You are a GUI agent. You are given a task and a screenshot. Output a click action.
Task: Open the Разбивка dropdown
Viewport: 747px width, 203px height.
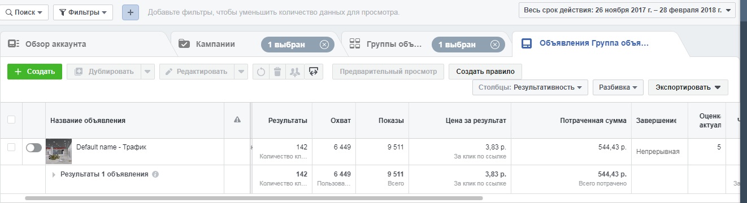[x=618, y=87]
